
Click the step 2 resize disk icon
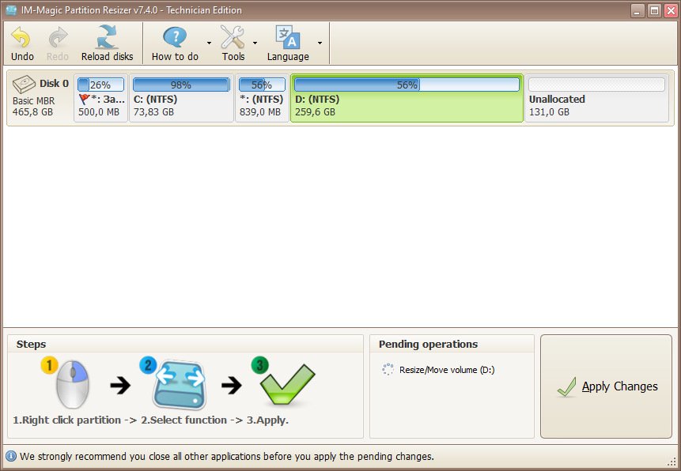pos(179,383)
